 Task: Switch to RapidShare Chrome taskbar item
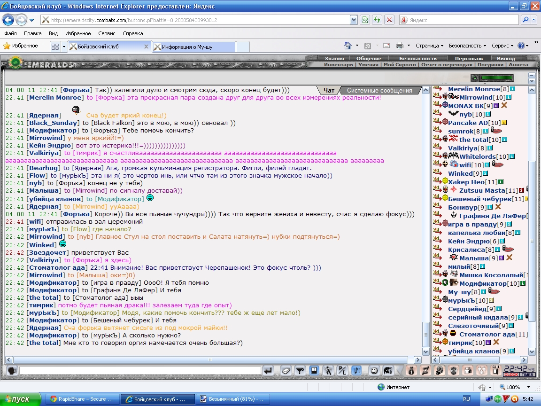click(82, 399)
